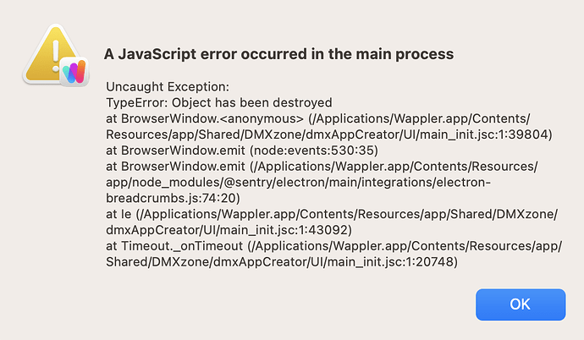Click the "TypeError: Object has been destroyed" message
Image resolution: width=584 pixels, height=340 pixels.
pos(219,101)
